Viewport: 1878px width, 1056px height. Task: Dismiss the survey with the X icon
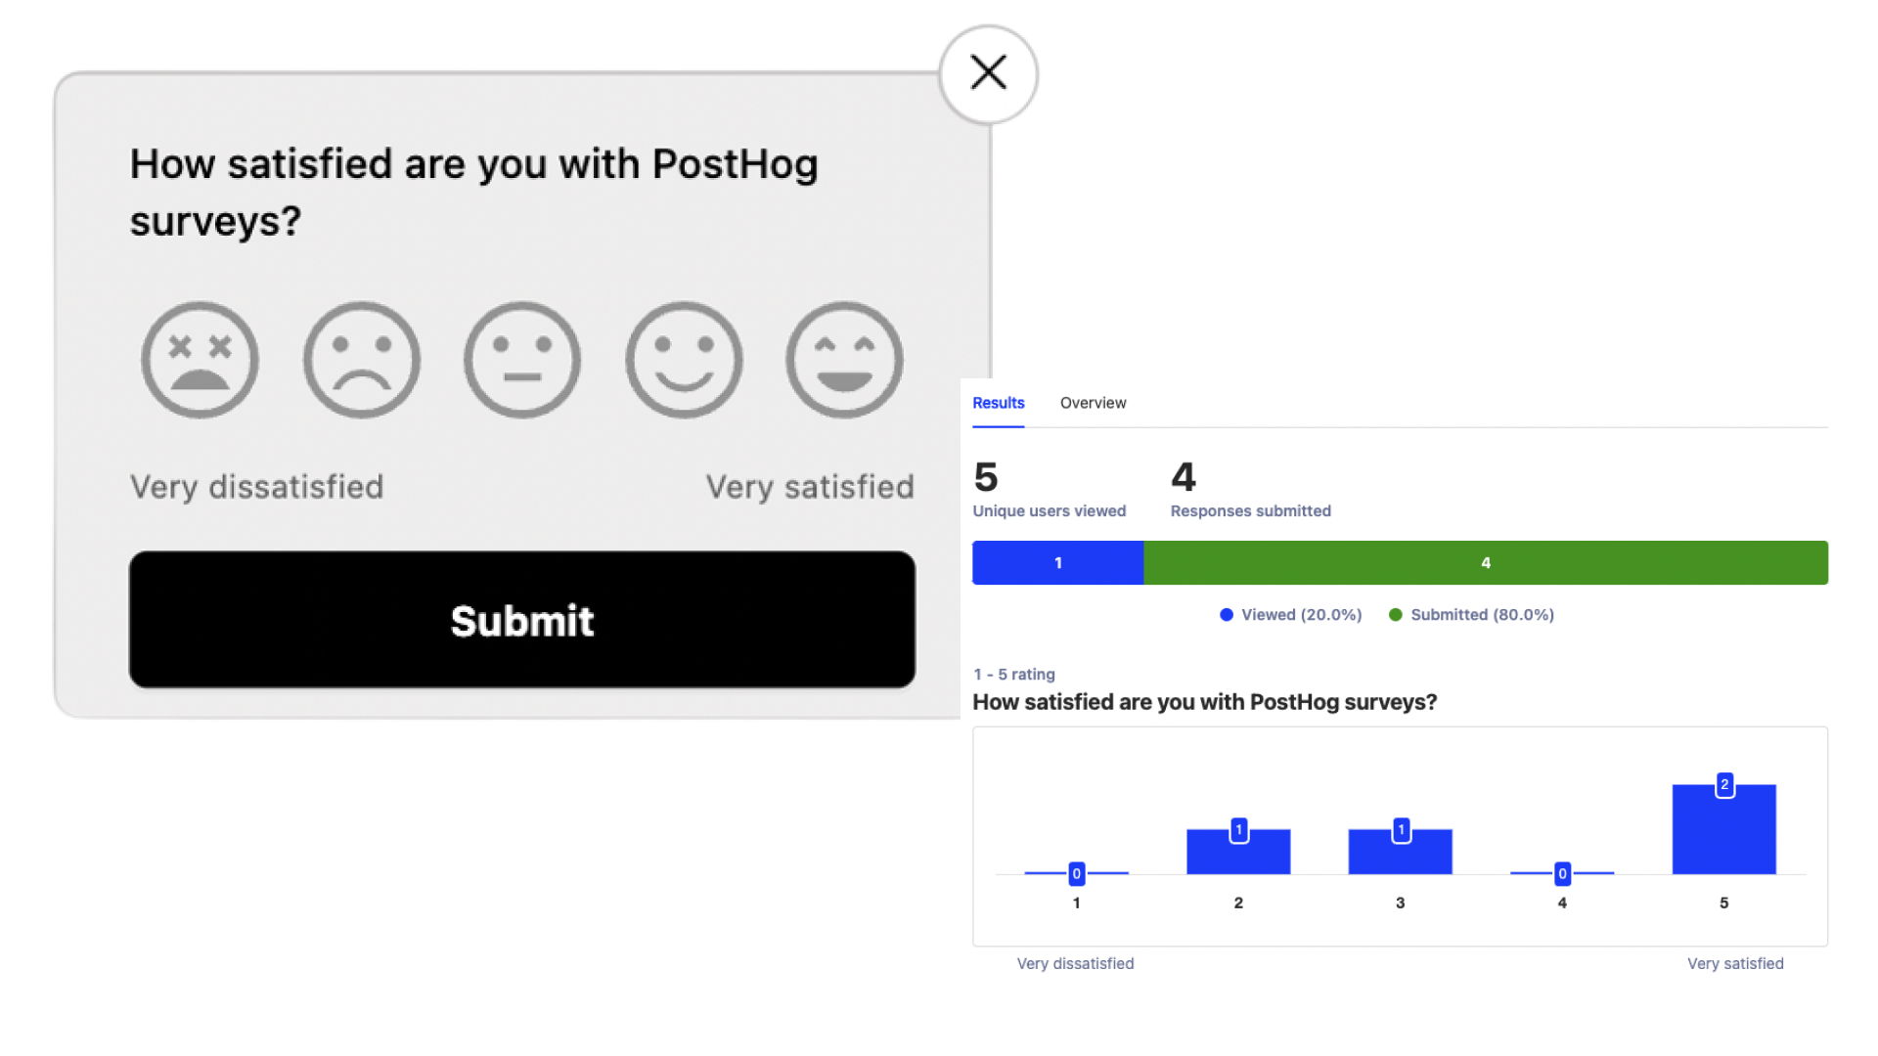click(988, 72)
